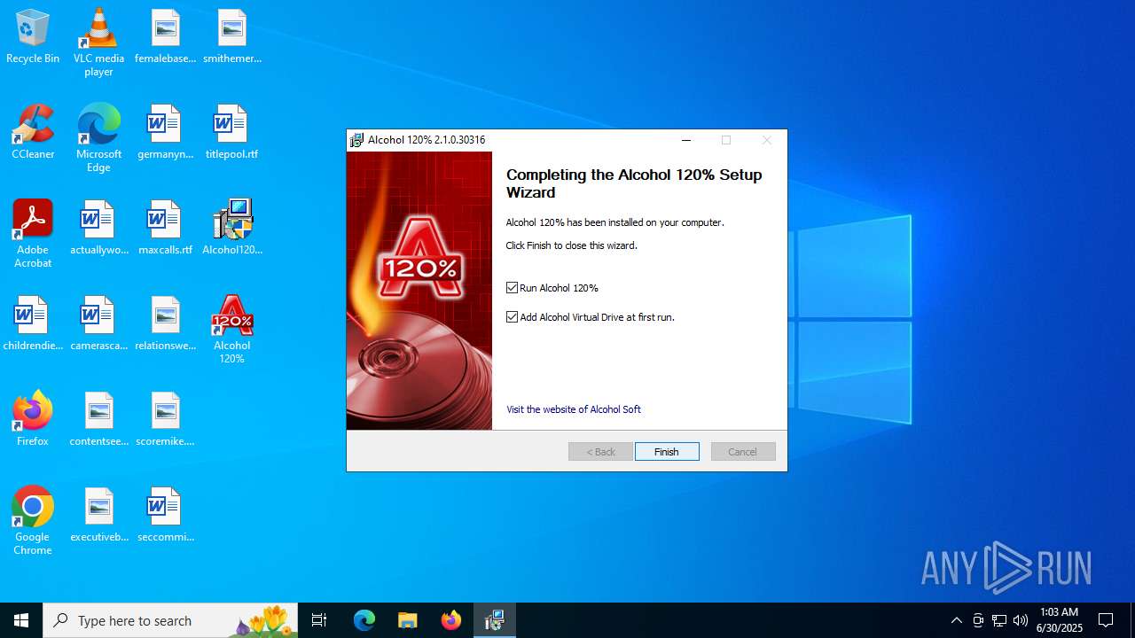Select germanyn Word document icon
Screen dimensions: 1135x638
[x=165, y=132]
